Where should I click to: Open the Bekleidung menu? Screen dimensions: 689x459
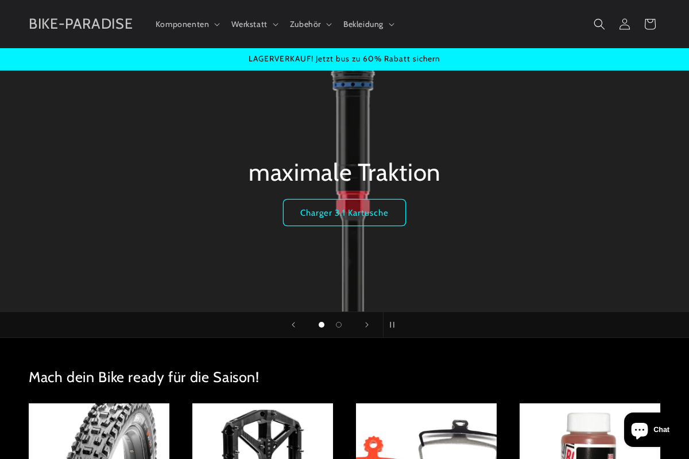pyautogui.click(x=363, y=24)
